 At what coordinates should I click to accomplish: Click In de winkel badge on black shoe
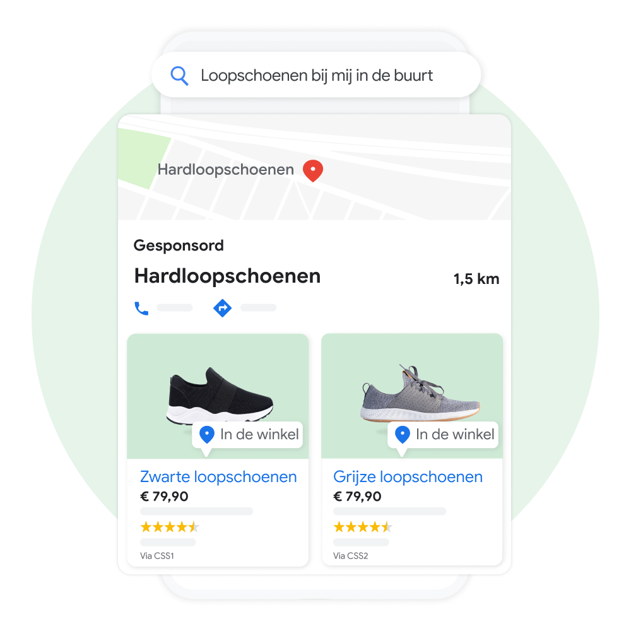coord(247,435)
